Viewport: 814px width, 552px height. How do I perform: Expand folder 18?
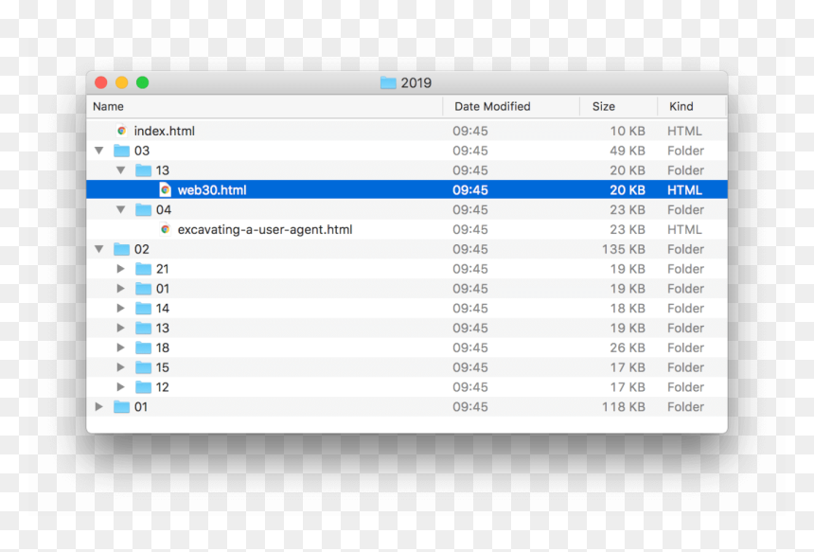pos(121,347)
